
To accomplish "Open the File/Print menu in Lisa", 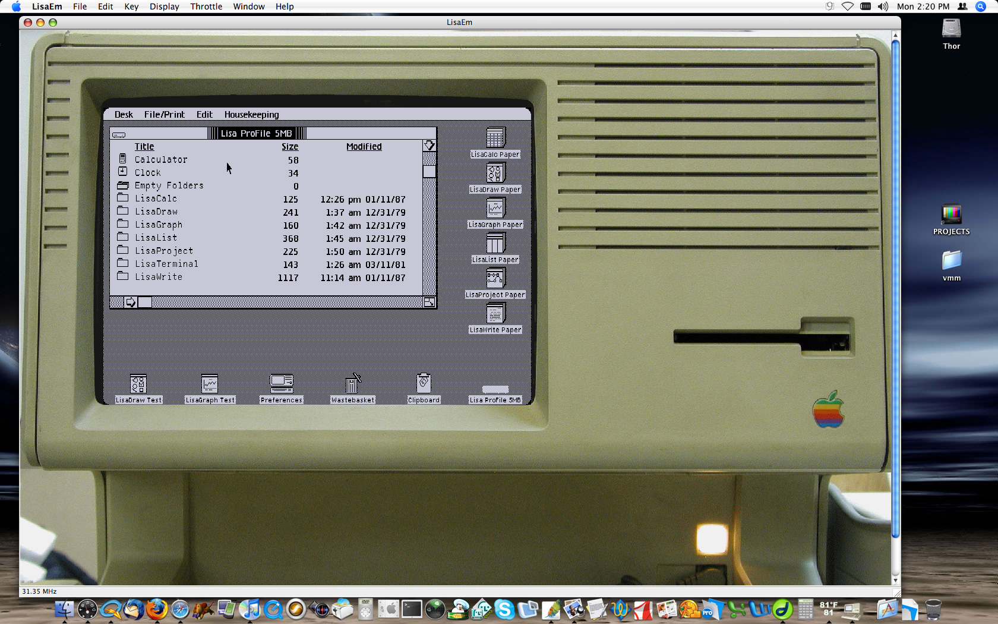I will point(164,114).
